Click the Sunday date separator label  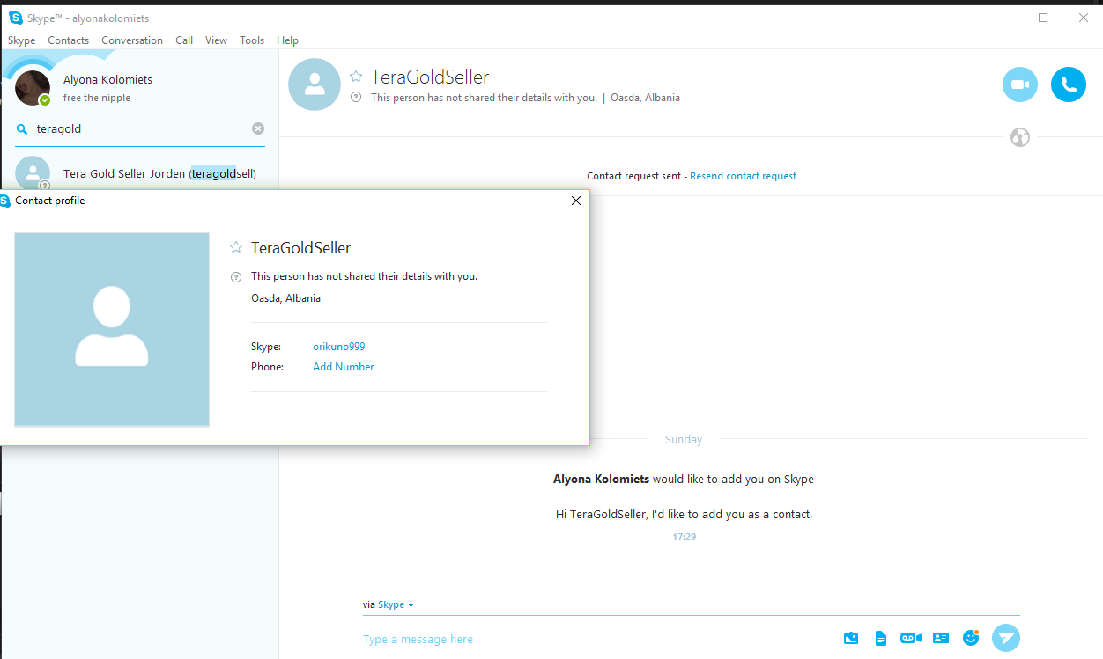[x=684, y=439]
